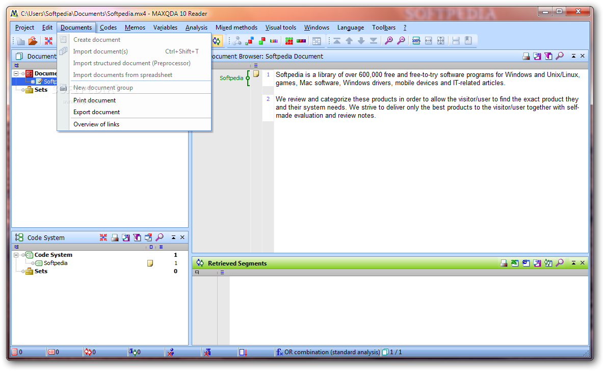The image size is (604, 371).
Task: Open the Mixed methods menu
Action: tap(237, 28)
